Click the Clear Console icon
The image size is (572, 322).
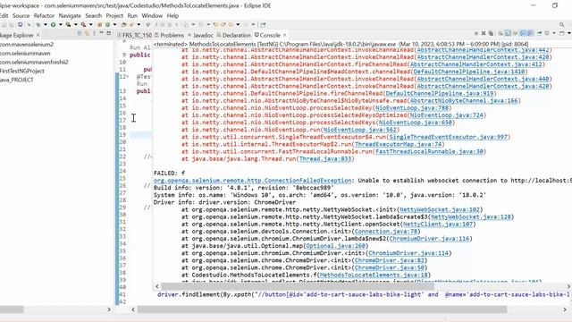coord(500,33)
